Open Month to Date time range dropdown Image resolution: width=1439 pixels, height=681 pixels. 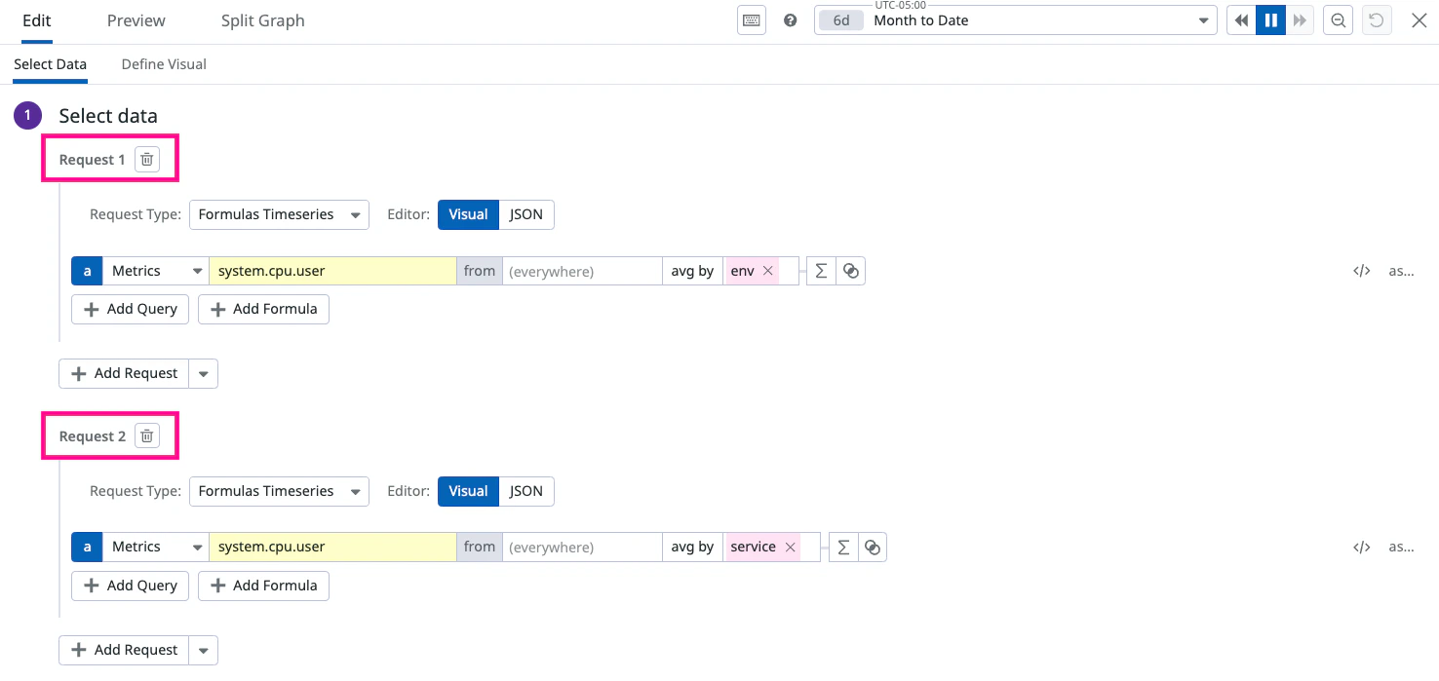1015,20
